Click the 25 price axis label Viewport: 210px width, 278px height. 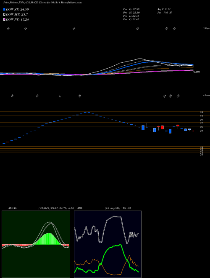[x=201, y=127]
